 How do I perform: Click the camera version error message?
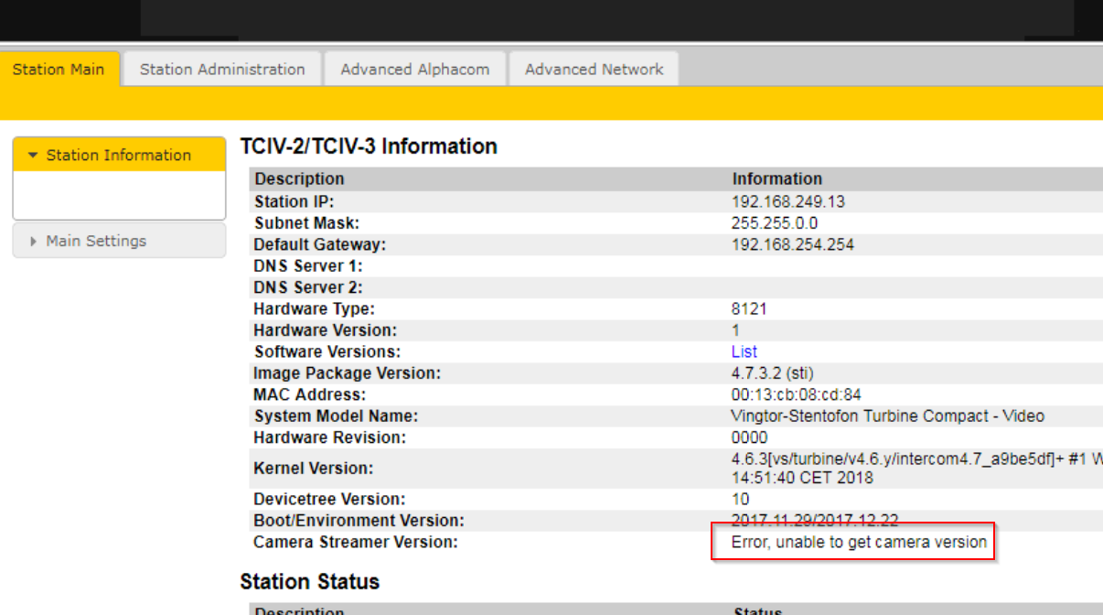[x=859, y=542]
